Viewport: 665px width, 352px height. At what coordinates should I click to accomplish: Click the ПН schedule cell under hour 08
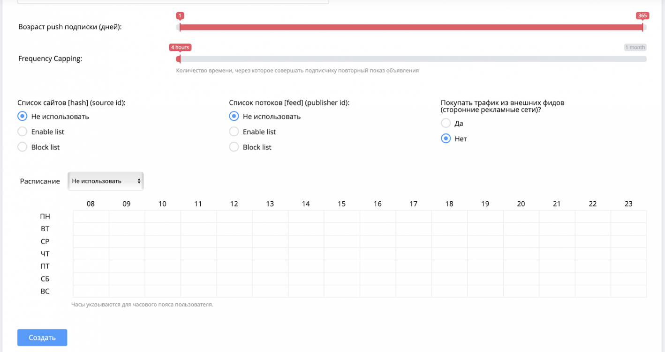click(x=91, y=216)
